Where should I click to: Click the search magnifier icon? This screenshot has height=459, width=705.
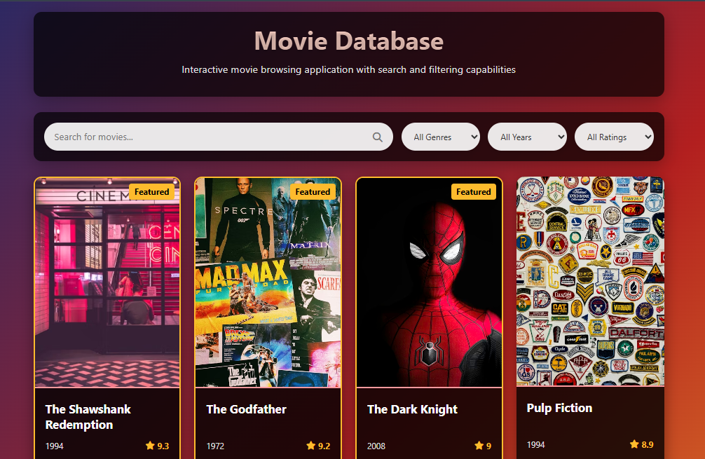tap(377, 137)
